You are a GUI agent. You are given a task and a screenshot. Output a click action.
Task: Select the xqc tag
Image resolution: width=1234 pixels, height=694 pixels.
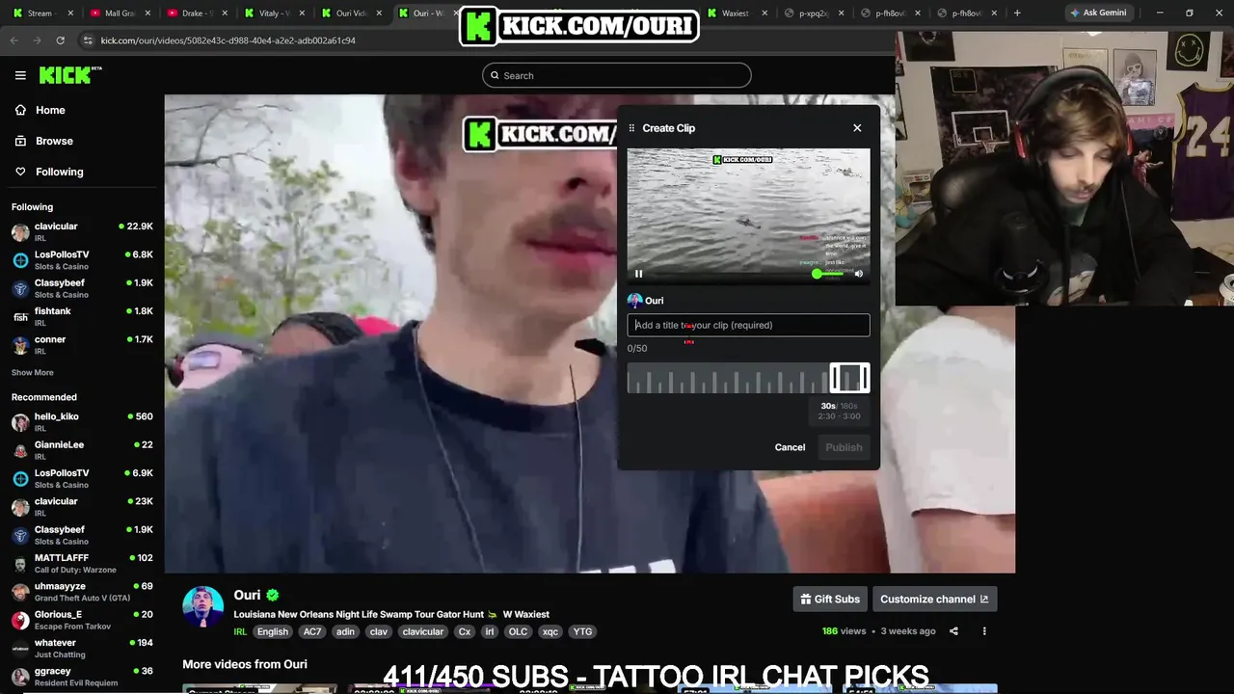click(550, 632)
